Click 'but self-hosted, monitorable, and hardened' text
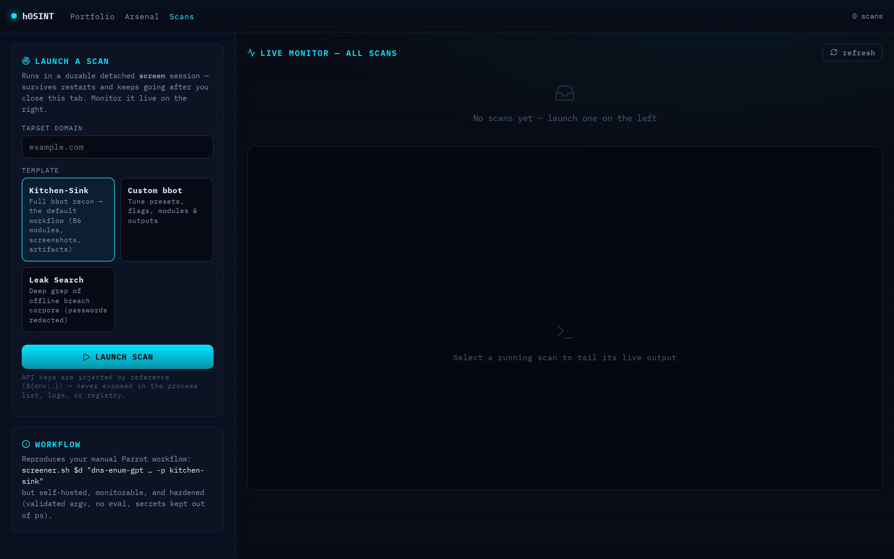The width and height of the screenshot is (894, 559). tap(113, 493)
